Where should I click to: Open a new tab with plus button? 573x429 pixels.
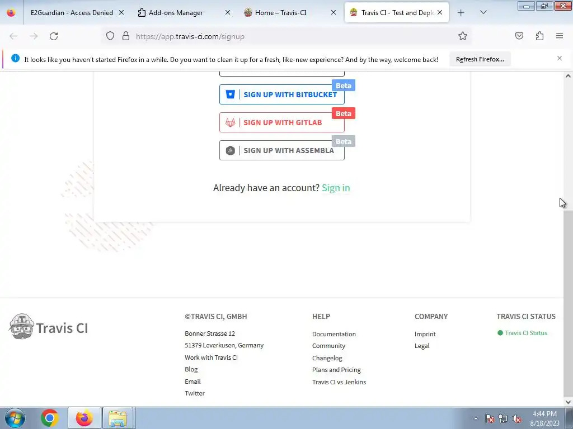coord(461,13)
